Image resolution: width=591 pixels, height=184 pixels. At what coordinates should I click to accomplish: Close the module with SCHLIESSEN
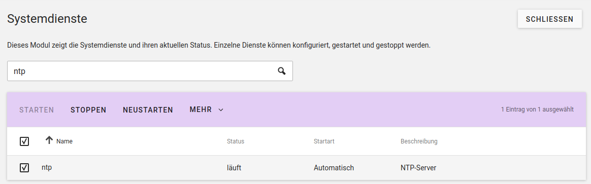click(549, 19)
